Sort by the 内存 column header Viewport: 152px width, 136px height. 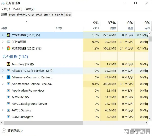[x=109, y=26]
